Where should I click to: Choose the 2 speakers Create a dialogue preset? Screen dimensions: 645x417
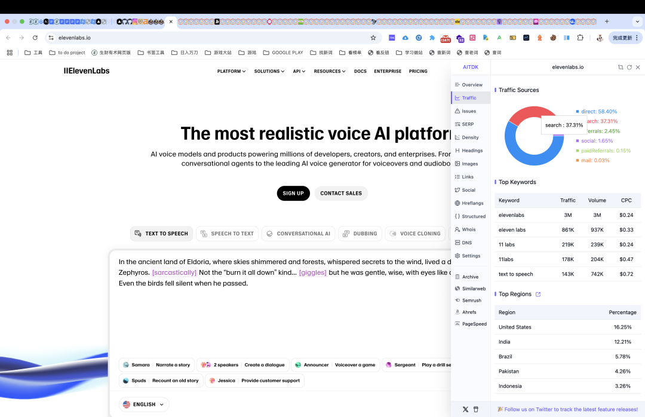point(242,365)
